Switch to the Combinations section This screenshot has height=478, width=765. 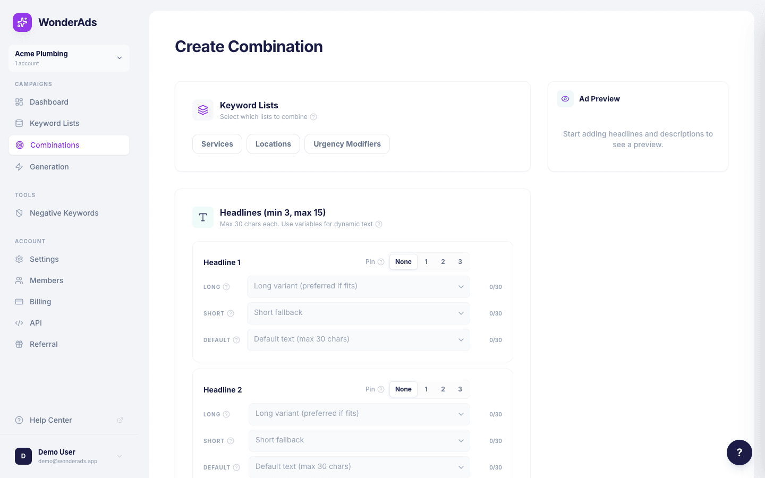pos(55,144)
